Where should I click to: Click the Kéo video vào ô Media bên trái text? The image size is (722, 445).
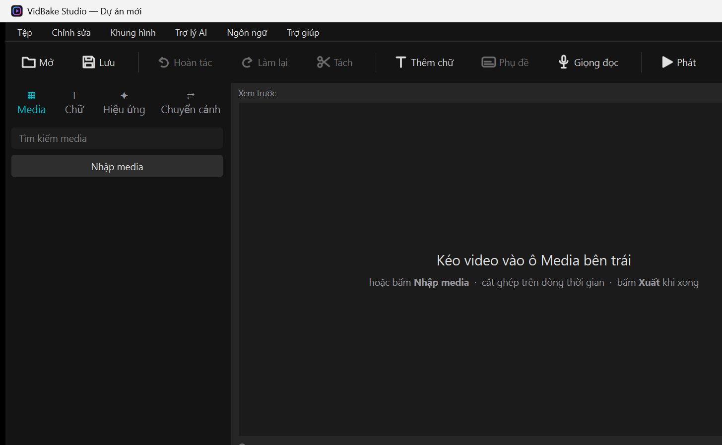click(534, 260)
